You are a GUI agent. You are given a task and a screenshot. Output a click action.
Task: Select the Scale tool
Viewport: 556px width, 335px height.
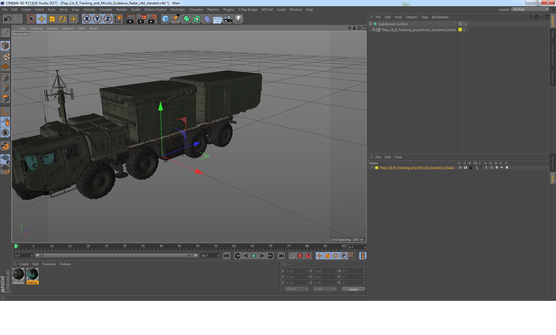tap(52, 19)
